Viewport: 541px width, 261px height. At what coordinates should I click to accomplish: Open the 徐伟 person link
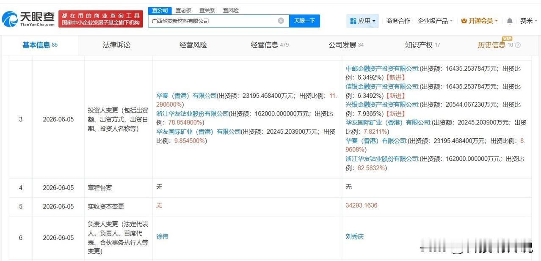coord(163,236)
